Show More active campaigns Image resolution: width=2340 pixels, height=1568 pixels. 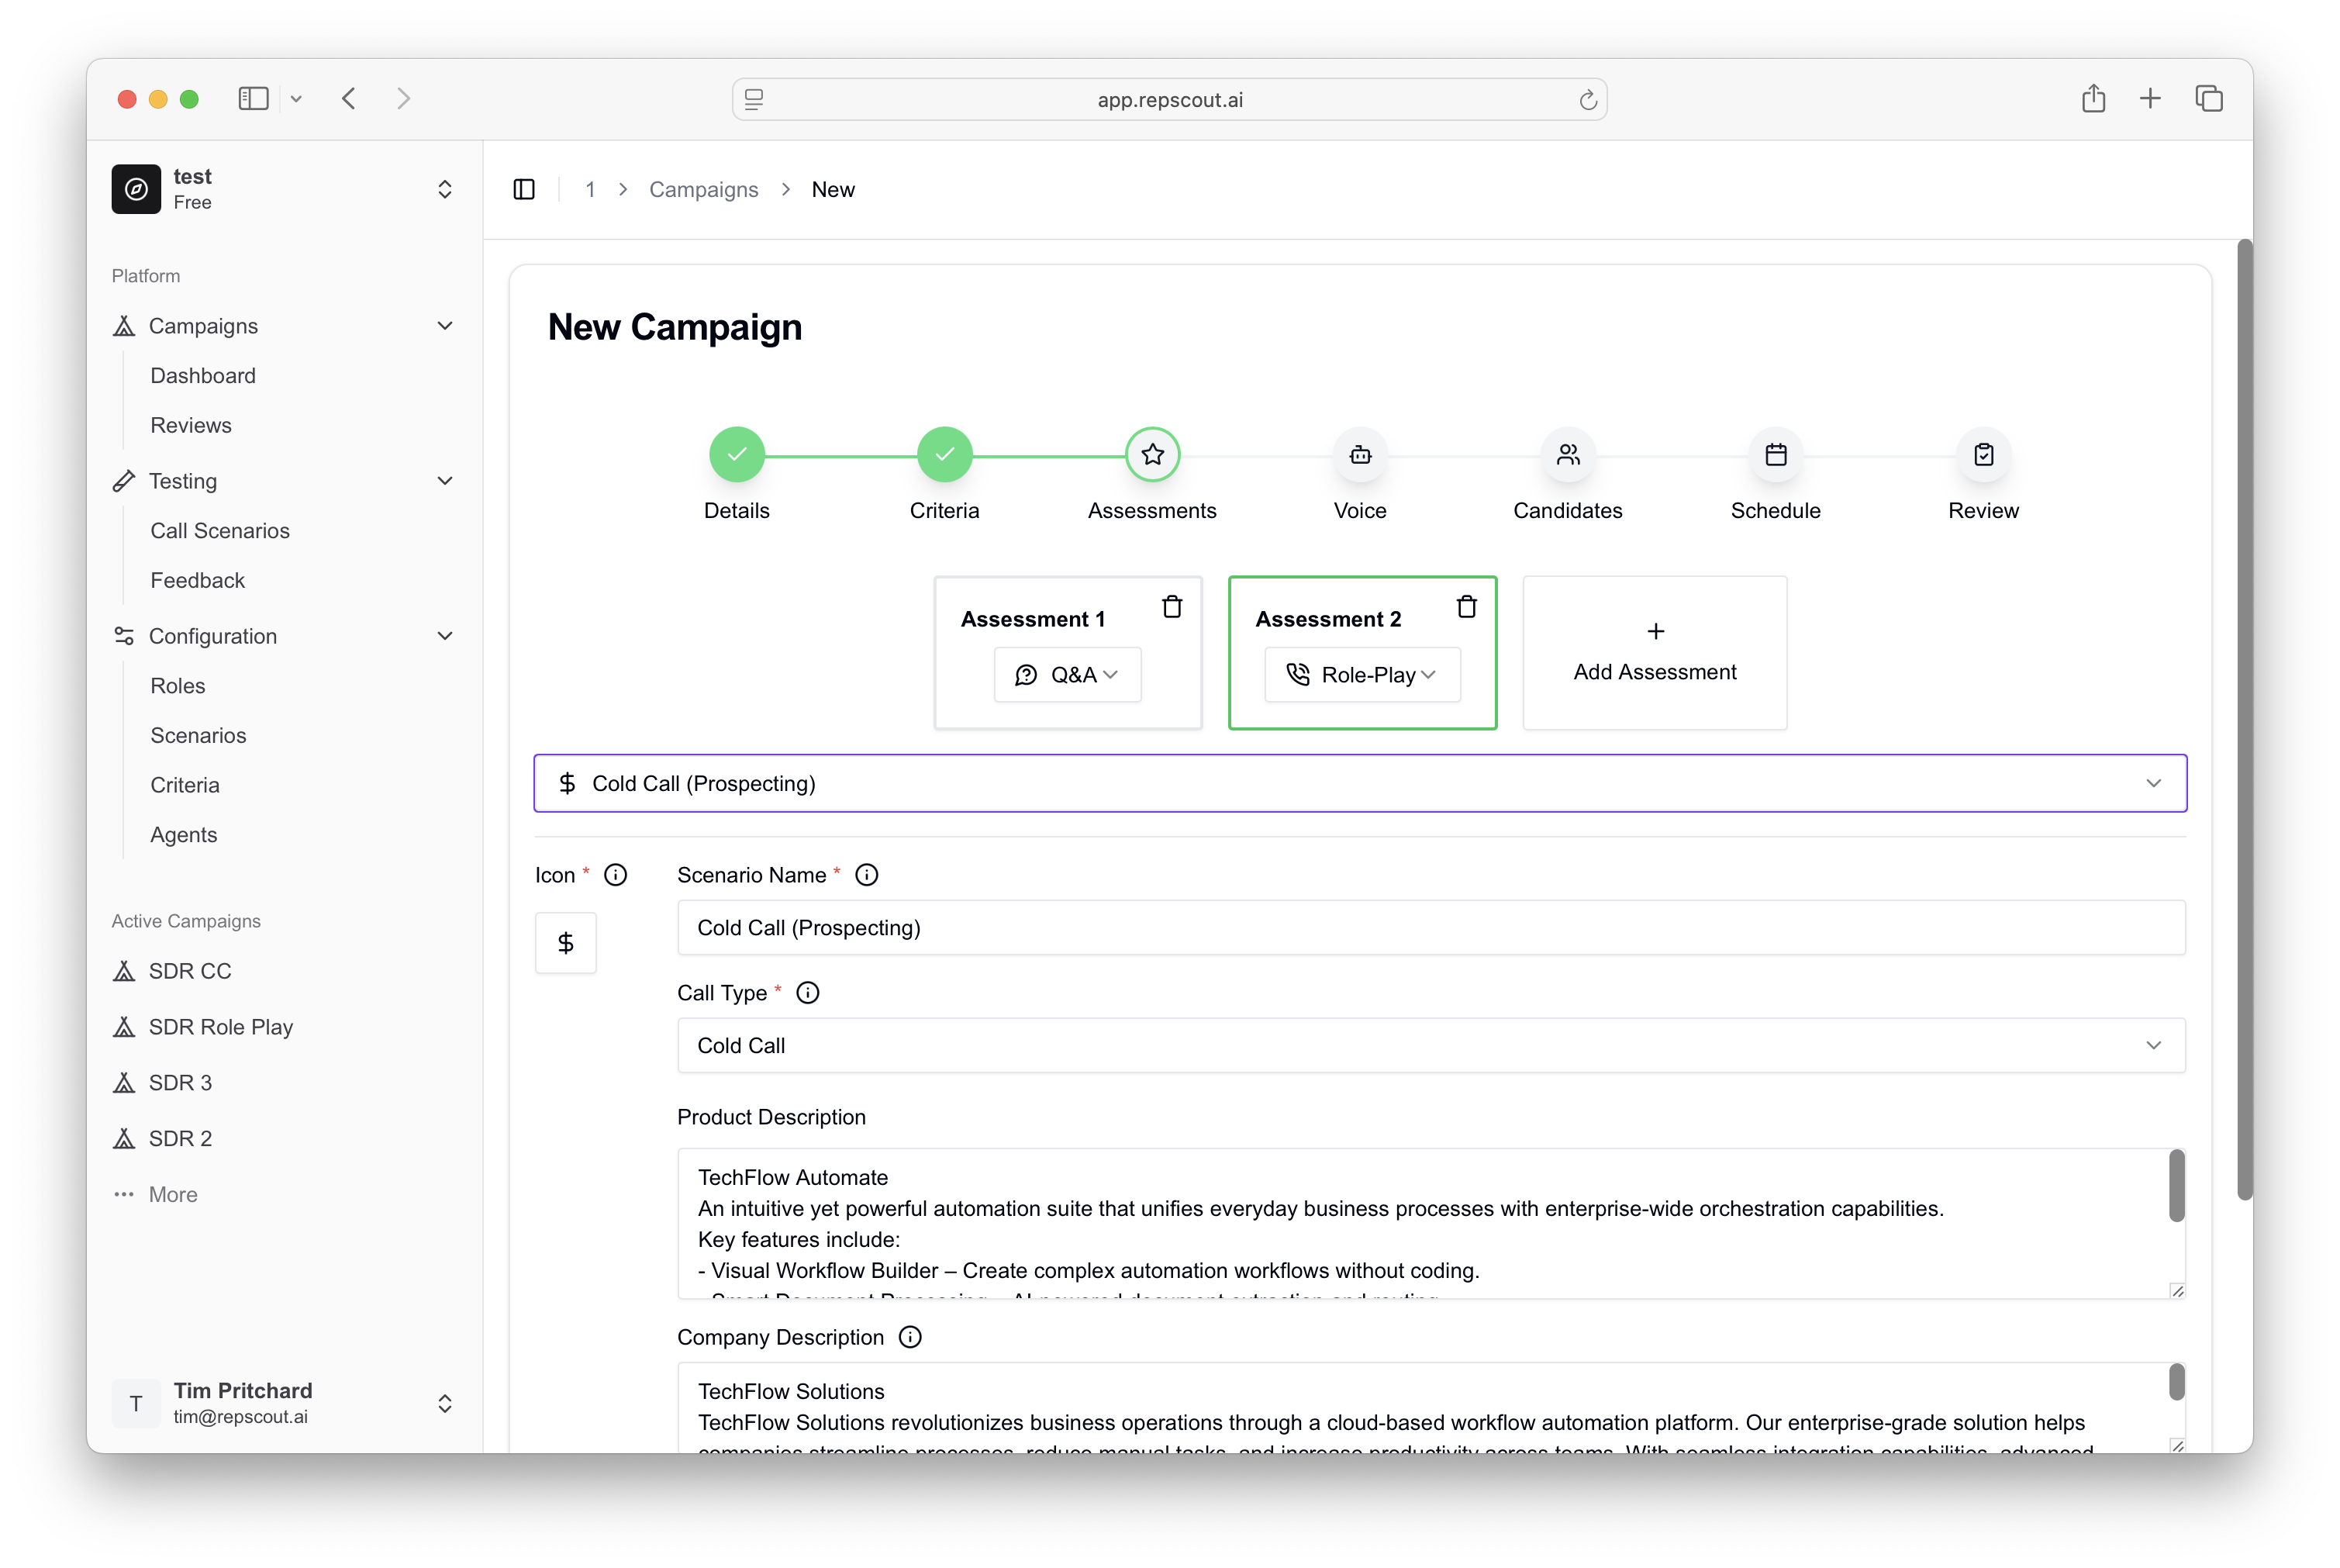[x=155, y=1195]
